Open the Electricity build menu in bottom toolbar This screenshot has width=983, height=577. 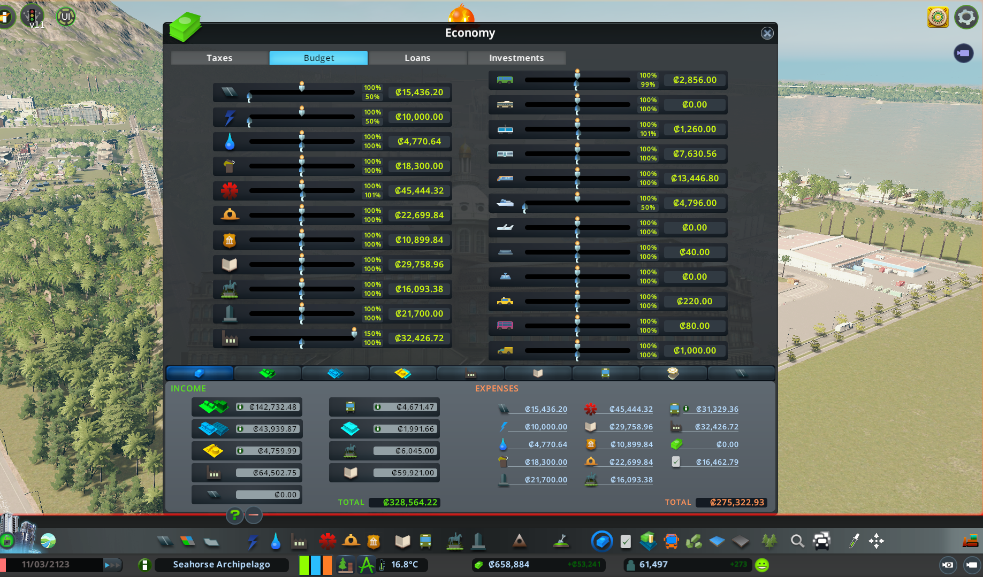click(252, 542)
